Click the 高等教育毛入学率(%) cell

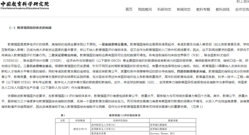click(x=120, y=129)
